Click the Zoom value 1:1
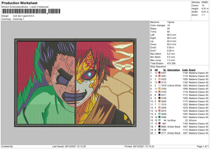 pyautogui.click(x=203, y=15)
